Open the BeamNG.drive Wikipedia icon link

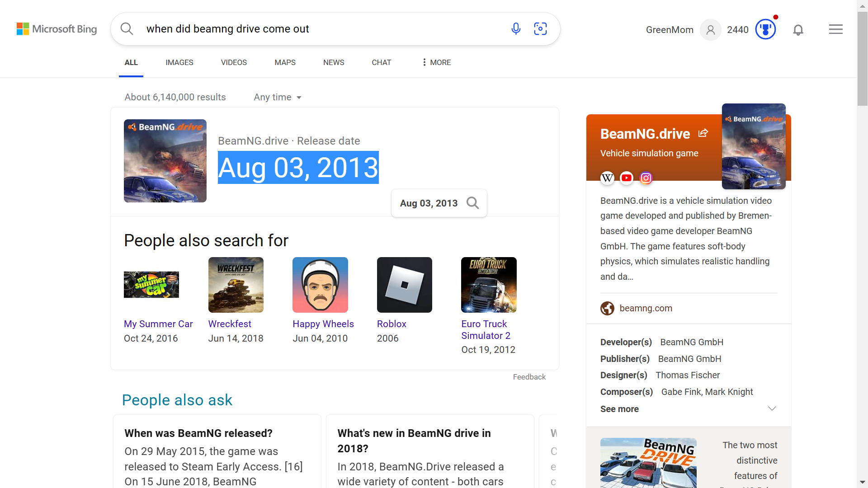(x=607, y=178)
